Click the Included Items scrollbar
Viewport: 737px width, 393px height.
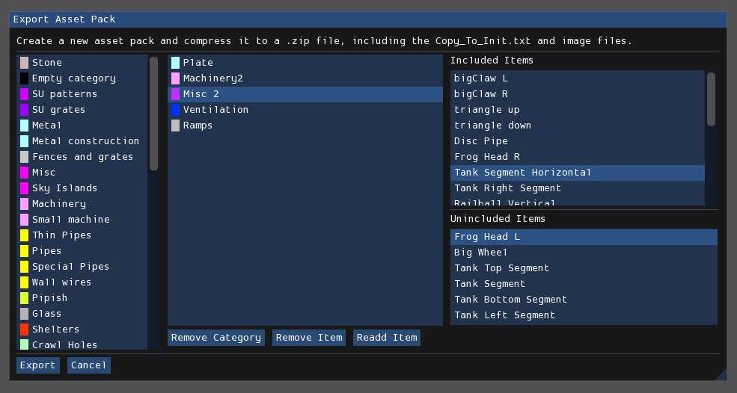[x=711, y=99]
